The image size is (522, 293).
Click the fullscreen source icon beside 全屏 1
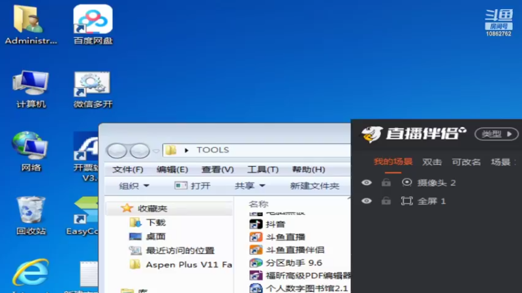407,201
